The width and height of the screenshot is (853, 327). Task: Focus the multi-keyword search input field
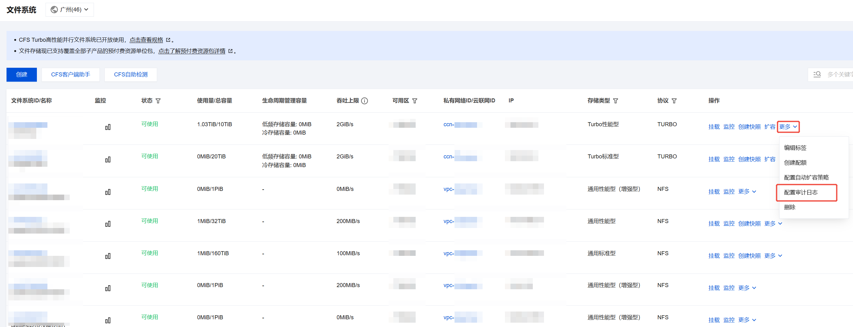(839, 74)
